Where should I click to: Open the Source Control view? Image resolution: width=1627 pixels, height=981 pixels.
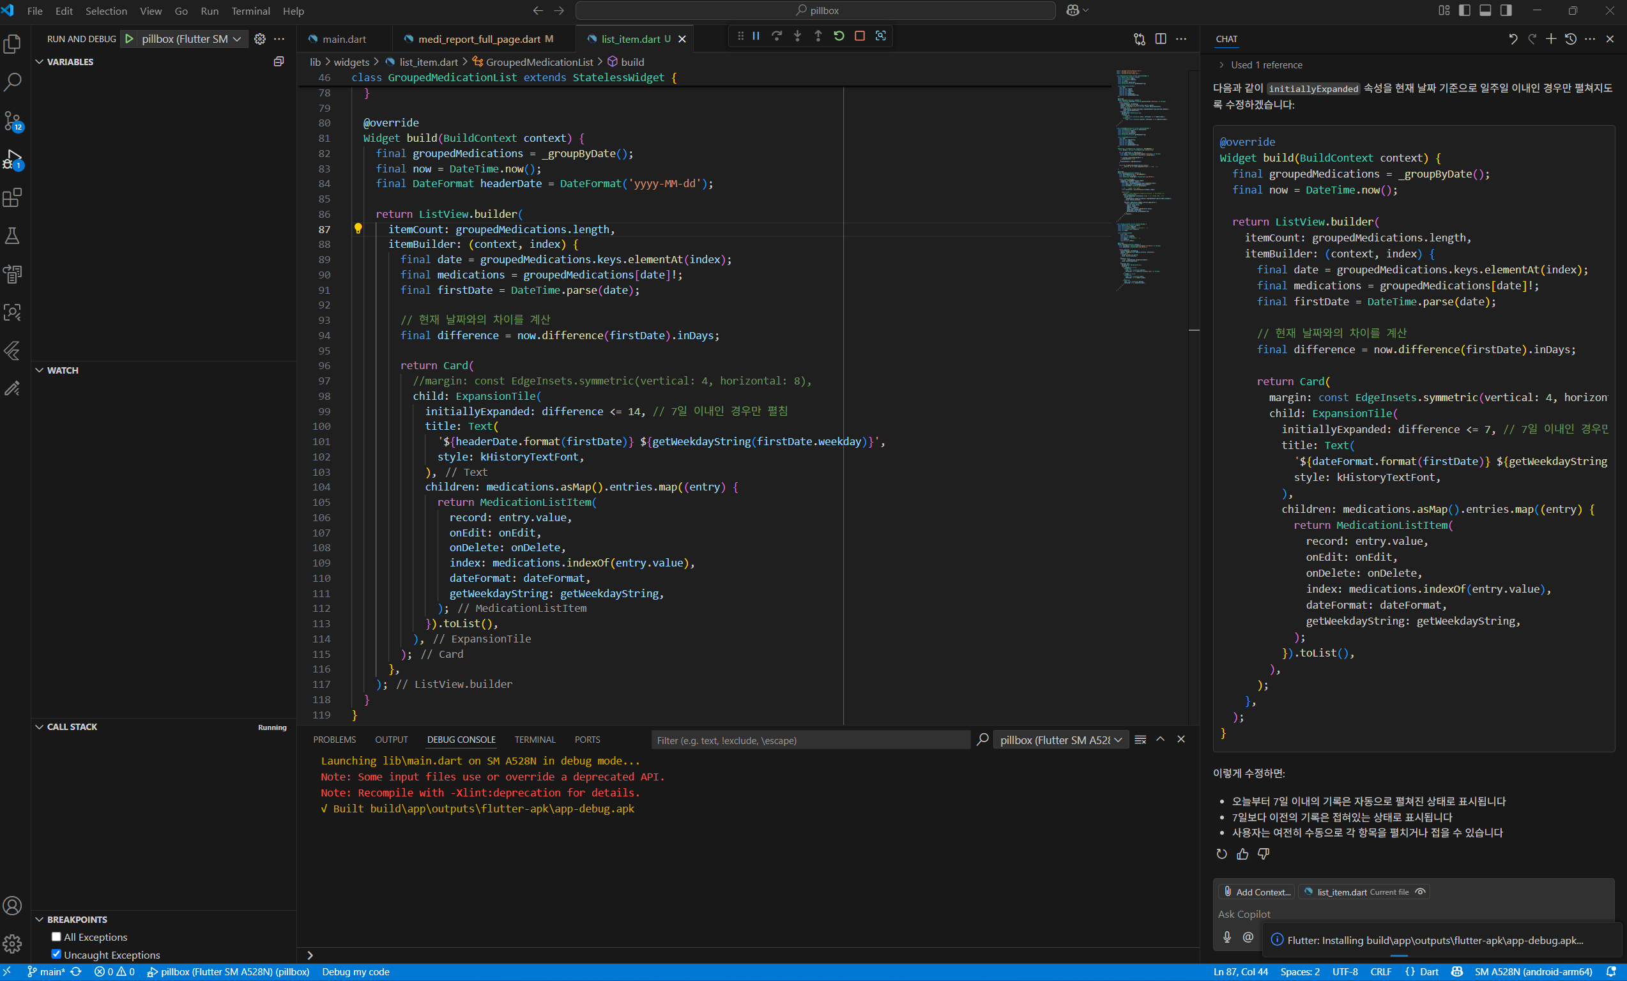tap(13, 121)
